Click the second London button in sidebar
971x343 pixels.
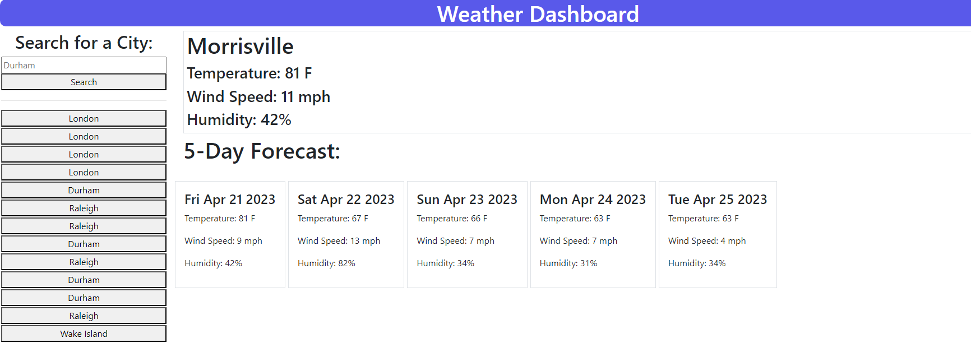84,136
